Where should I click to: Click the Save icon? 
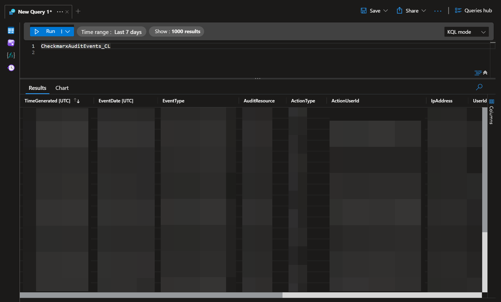pyautogui.click(x=364, y=10)
